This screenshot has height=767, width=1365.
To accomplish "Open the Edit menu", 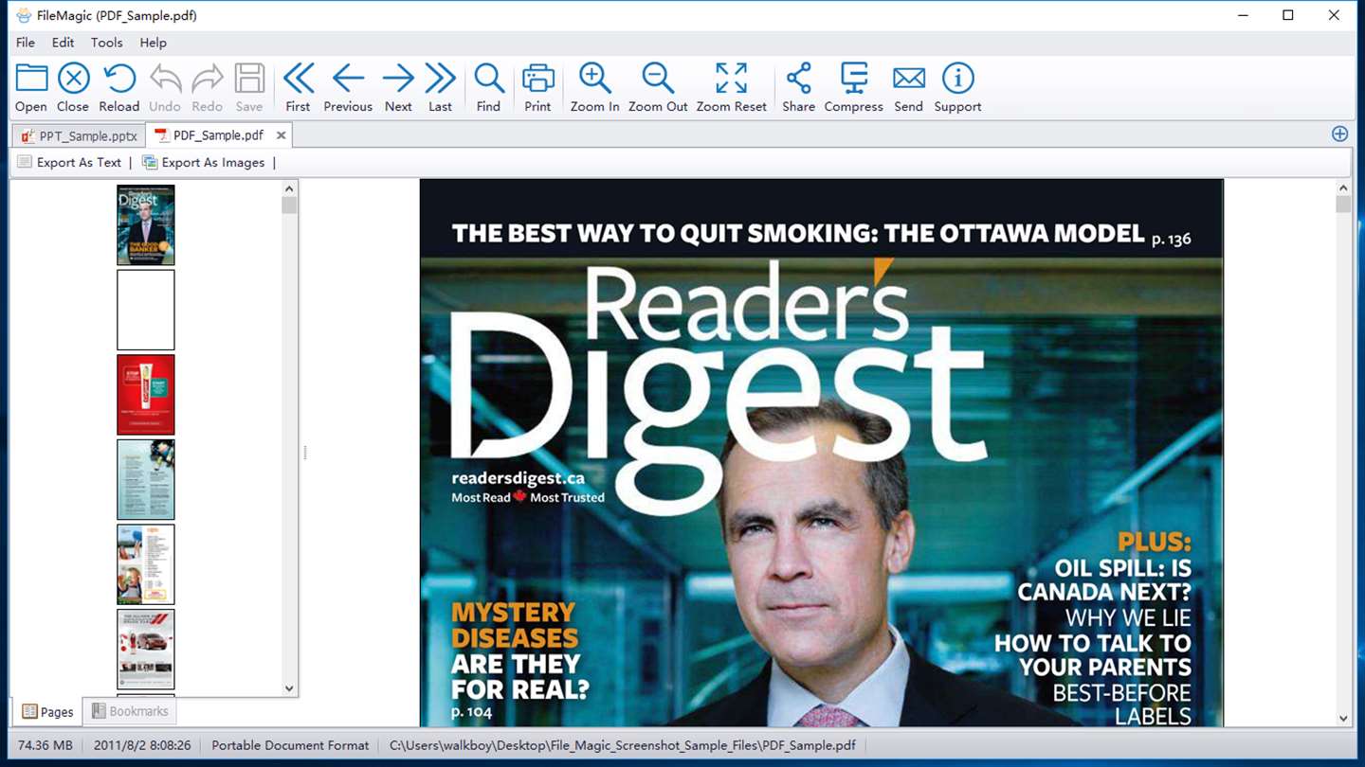I will pos(63,43).
